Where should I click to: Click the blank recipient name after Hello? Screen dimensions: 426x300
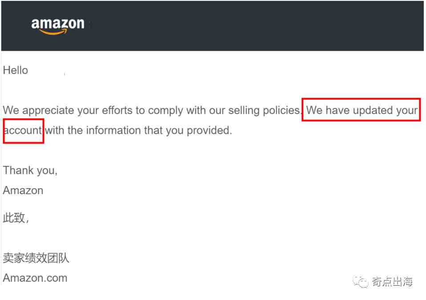pos(47,70)
